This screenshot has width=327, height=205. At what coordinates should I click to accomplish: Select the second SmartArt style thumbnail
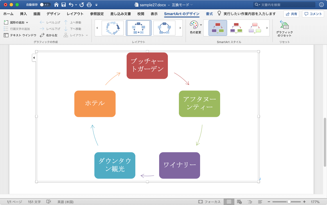pyautogui.click(x=236, y=28)
